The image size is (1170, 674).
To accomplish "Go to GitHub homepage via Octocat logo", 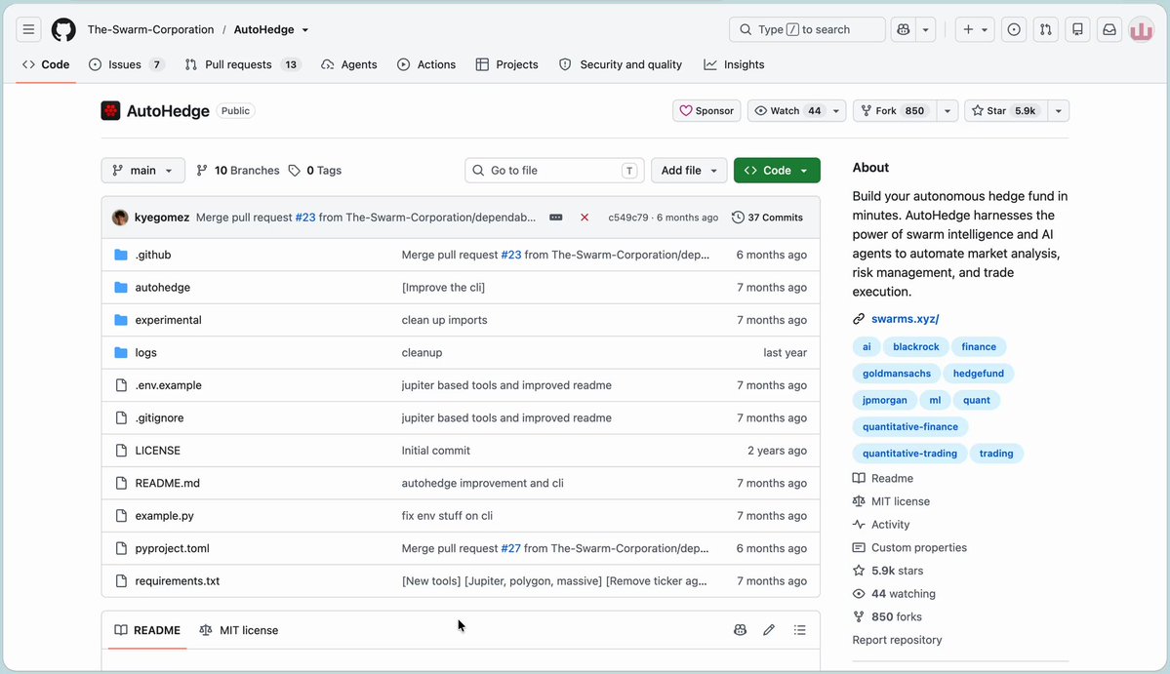I will pyautogui.click(x=63, y=30).
